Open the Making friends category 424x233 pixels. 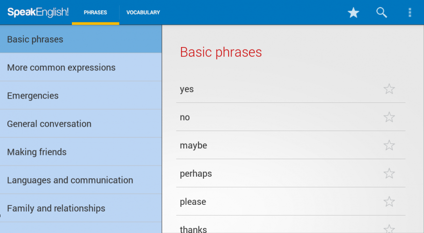point(81,152)
